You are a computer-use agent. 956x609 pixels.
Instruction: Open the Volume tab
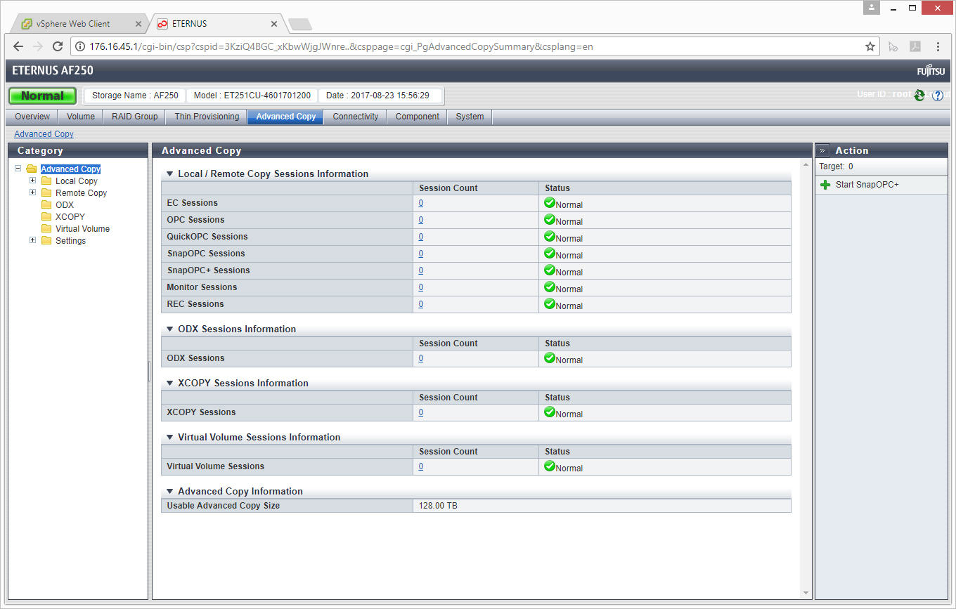pyautogui.click(x=81, y=117)
